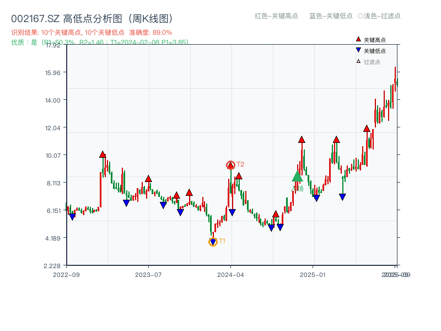Click the last red high triangle near 12.04
The image size is (441, 331).
(x=367, y=129)
